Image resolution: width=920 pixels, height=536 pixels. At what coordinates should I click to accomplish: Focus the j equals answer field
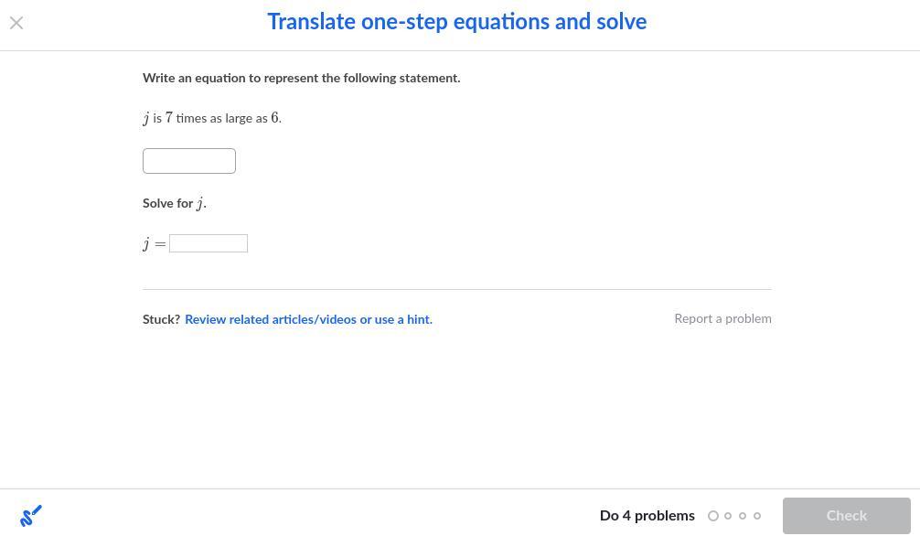click(x=209, y=243)
